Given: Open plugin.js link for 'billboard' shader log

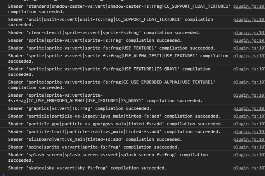Looking at the screenshot, I should point(249,139).
